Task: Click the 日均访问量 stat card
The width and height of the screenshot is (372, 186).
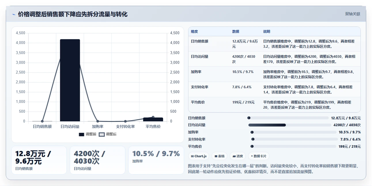Action: (x=97, y=160)
